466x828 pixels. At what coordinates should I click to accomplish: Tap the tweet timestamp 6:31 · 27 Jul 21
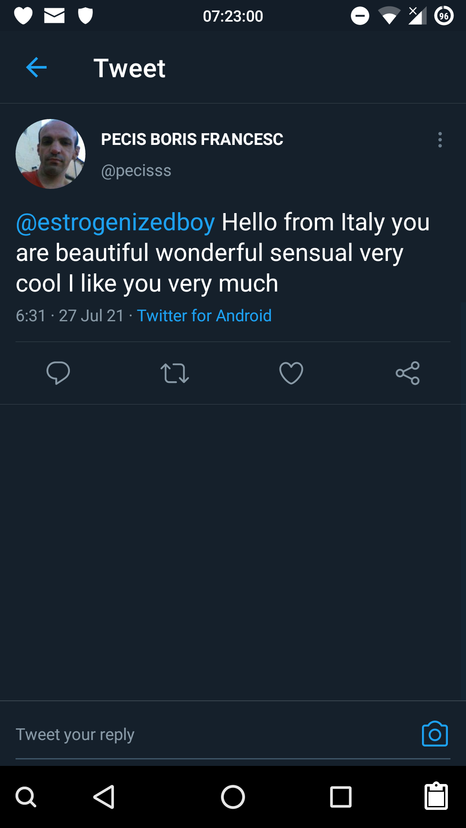(70, 316)
